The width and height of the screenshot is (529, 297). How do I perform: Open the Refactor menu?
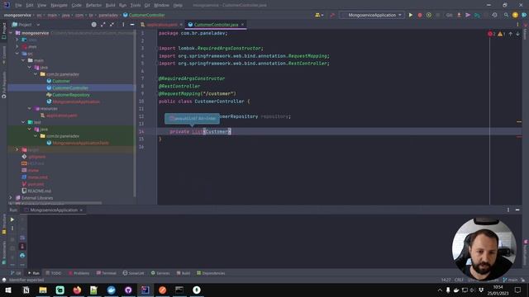(93, 5)
